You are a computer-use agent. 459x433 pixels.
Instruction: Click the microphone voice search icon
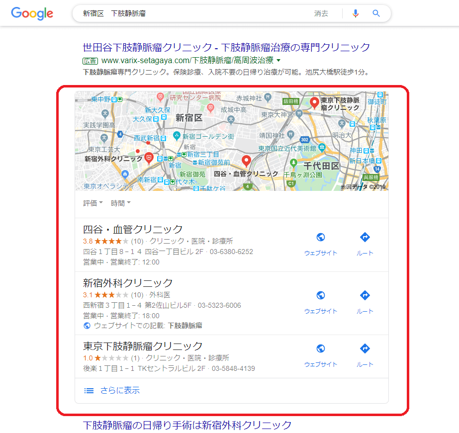click(x=356, y=13)
